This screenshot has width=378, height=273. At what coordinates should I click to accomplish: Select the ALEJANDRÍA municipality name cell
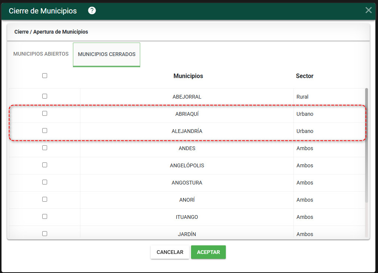[187, 131]
